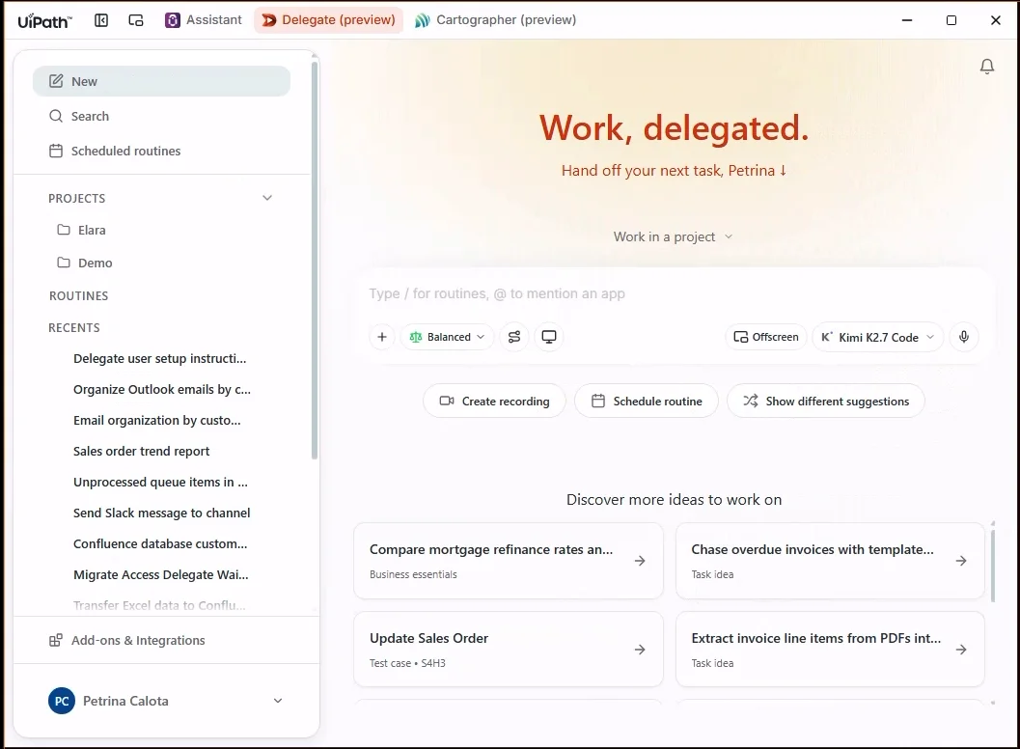Open recent 'Send Slack message to channel'
This screenshot has height=749, width=1020.
pos(161,513)
